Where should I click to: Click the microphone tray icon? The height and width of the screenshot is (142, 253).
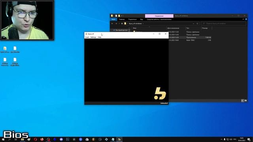[225, 139]
